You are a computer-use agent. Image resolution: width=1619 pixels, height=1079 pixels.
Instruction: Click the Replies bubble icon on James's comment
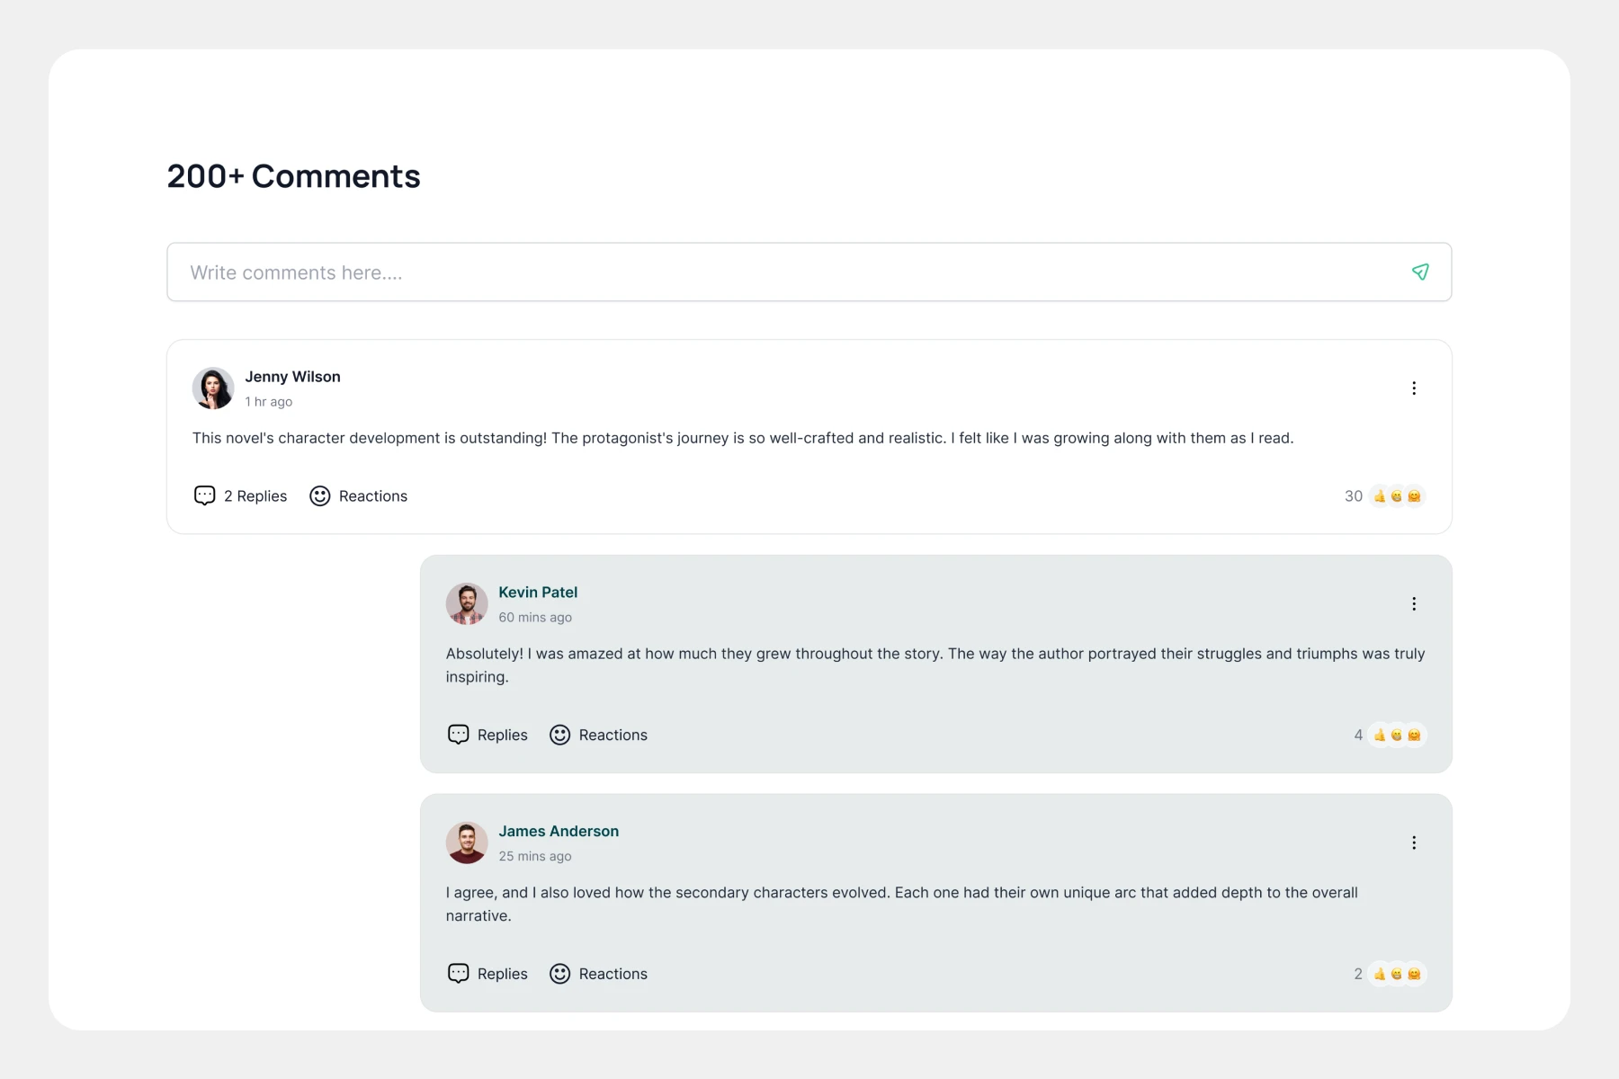tap(459, 974)
